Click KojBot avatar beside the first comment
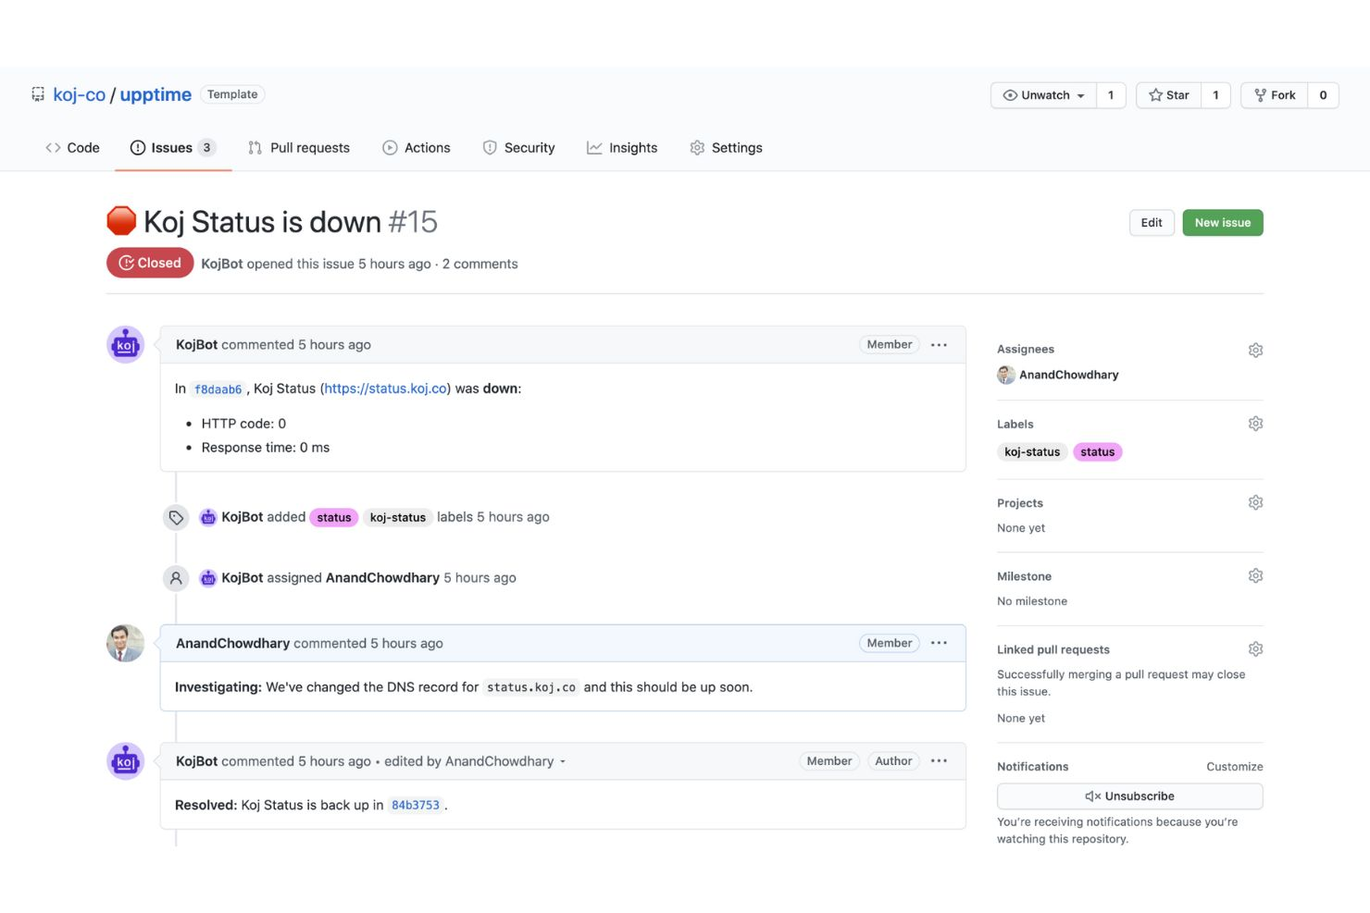 click(126, 345)
